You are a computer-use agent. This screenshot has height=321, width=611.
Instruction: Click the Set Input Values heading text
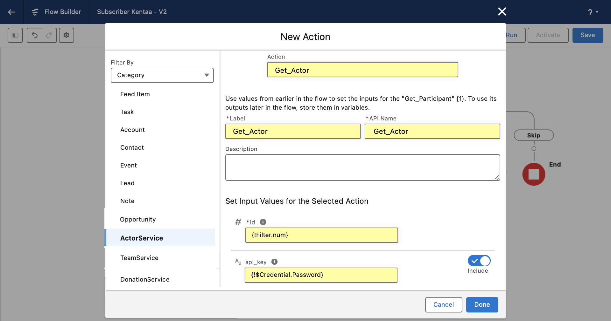tap(297, 201)
